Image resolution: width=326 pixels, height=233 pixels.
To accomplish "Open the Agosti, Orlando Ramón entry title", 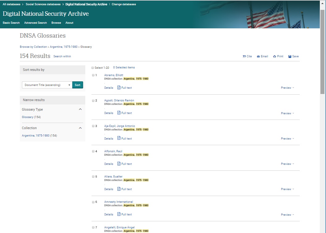I will click(119, 100).
